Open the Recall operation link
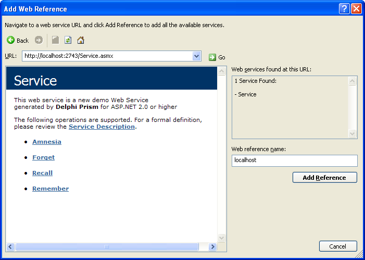 coord(42,173)
